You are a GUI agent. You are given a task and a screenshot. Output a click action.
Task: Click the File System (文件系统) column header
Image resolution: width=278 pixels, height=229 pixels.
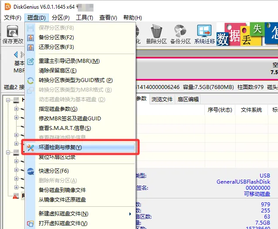click(x=251, y=110)
